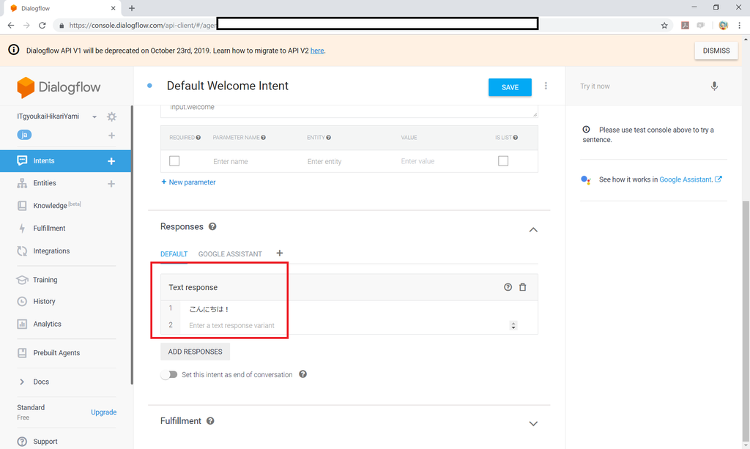750x449 pixels.
Task: Click the response variant reorder stepper arrows
Action: tap(513, 326)
